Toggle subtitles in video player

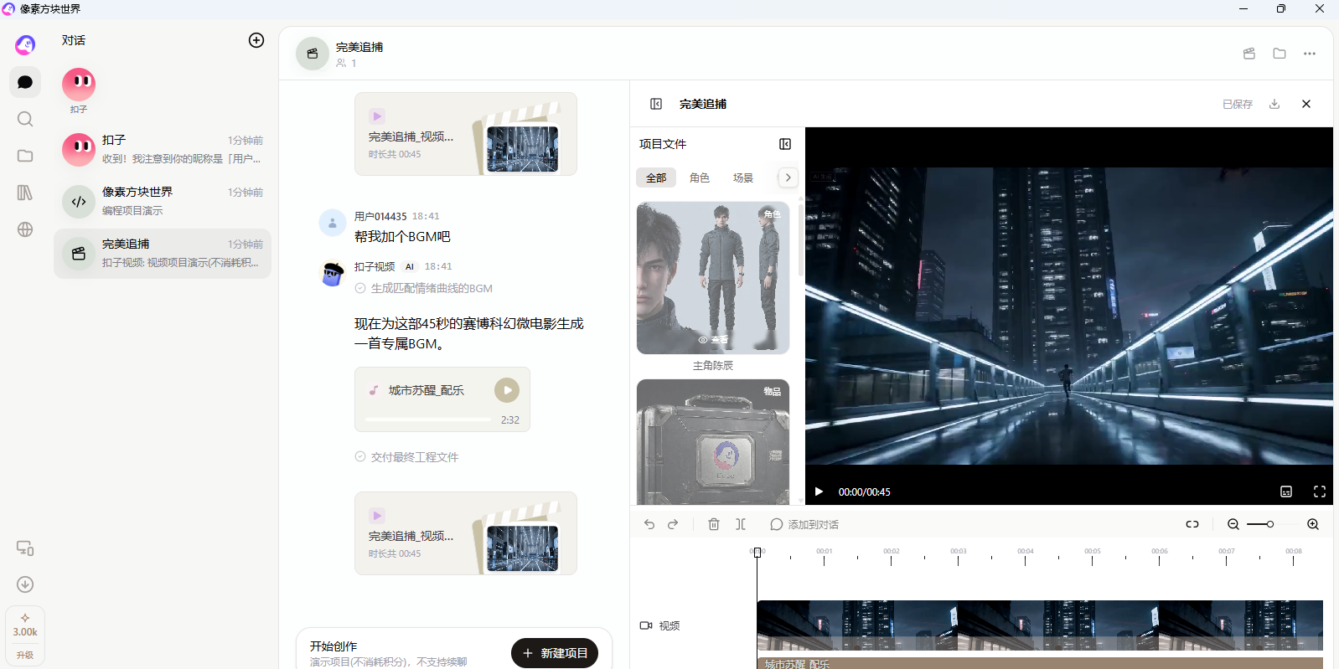1286,491
